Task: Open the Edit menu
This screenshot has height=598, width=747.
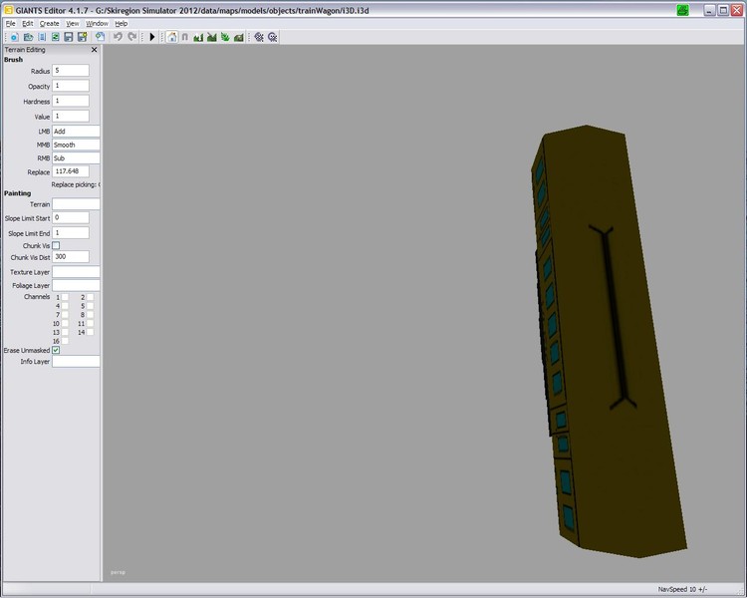Action: click(x=28, y=23)
